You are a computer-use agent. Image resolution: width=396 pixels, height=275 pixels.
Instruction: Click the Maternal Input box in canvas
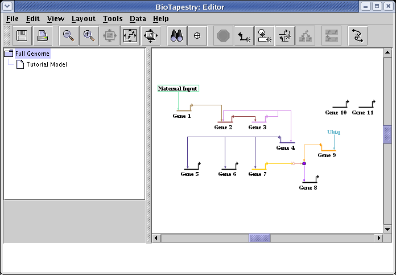click(x=178, y=88)
